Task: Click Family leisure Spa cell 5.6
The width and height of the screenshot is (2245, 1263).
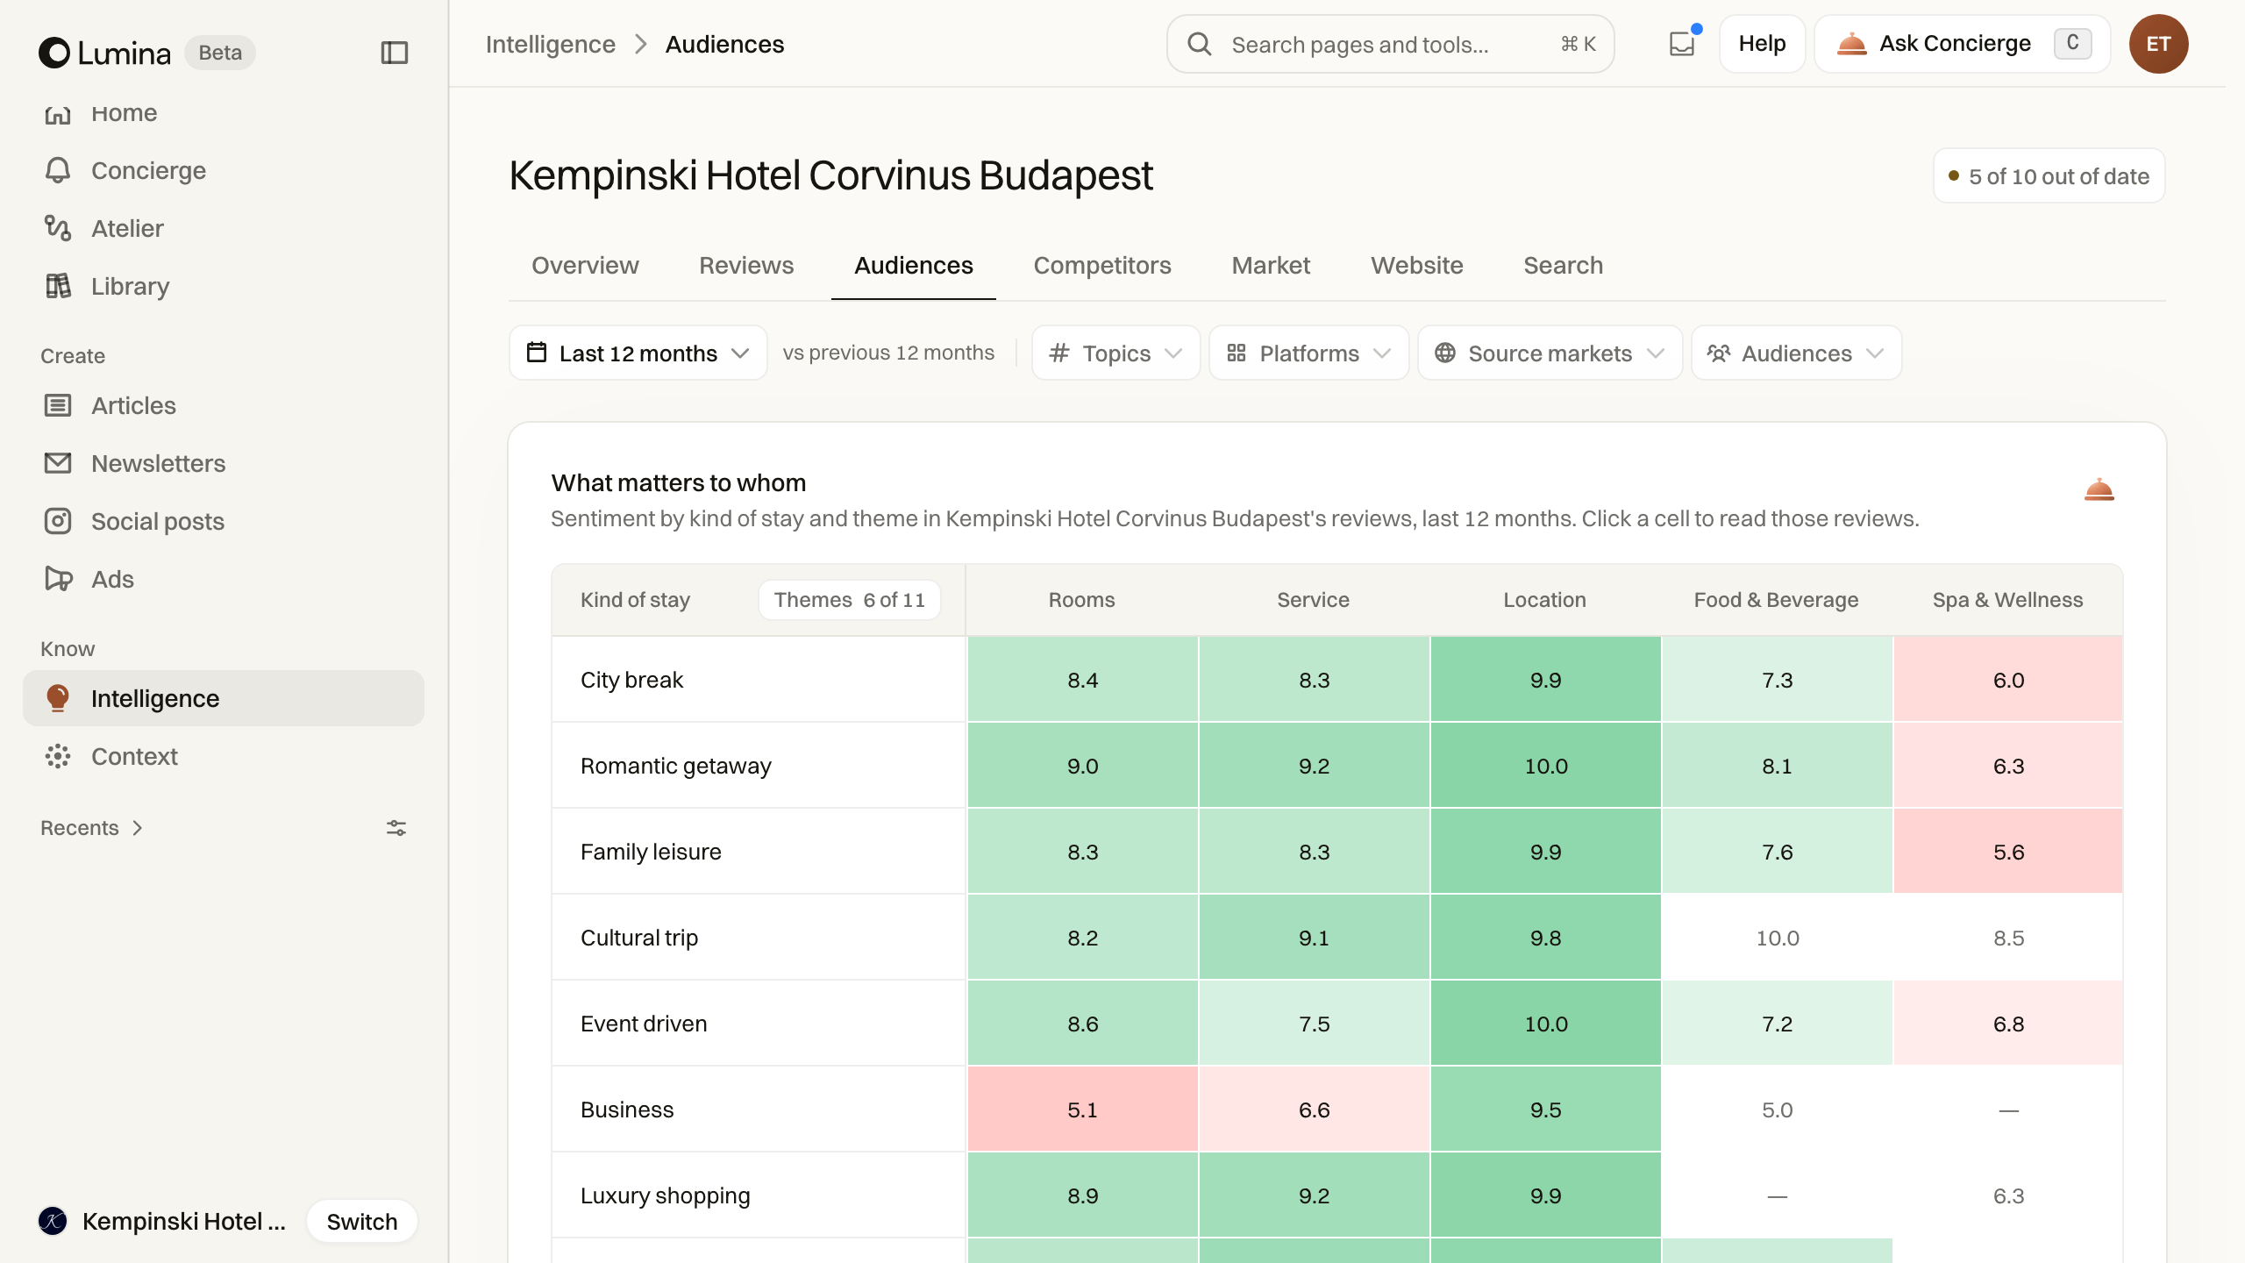Action: [2008, 852]
